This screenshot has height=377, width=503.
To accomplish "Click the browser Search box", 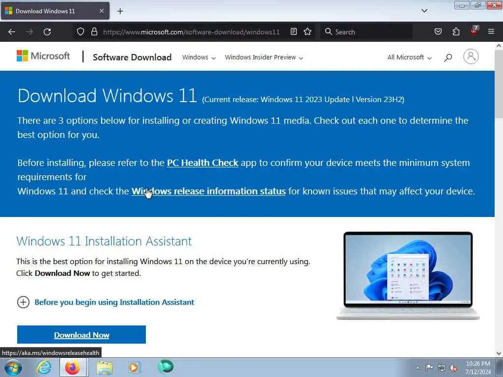I will (366, 32).
